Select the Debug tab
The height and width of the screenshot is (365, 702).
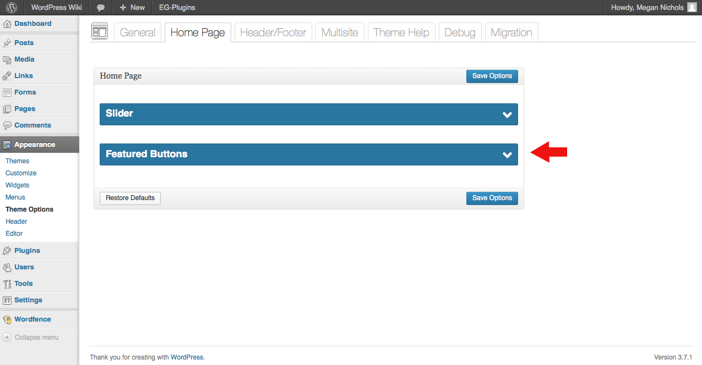tap(460, 32)
